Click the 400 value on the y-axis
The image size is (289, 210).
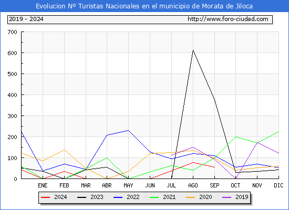click(x=13, y=95)
